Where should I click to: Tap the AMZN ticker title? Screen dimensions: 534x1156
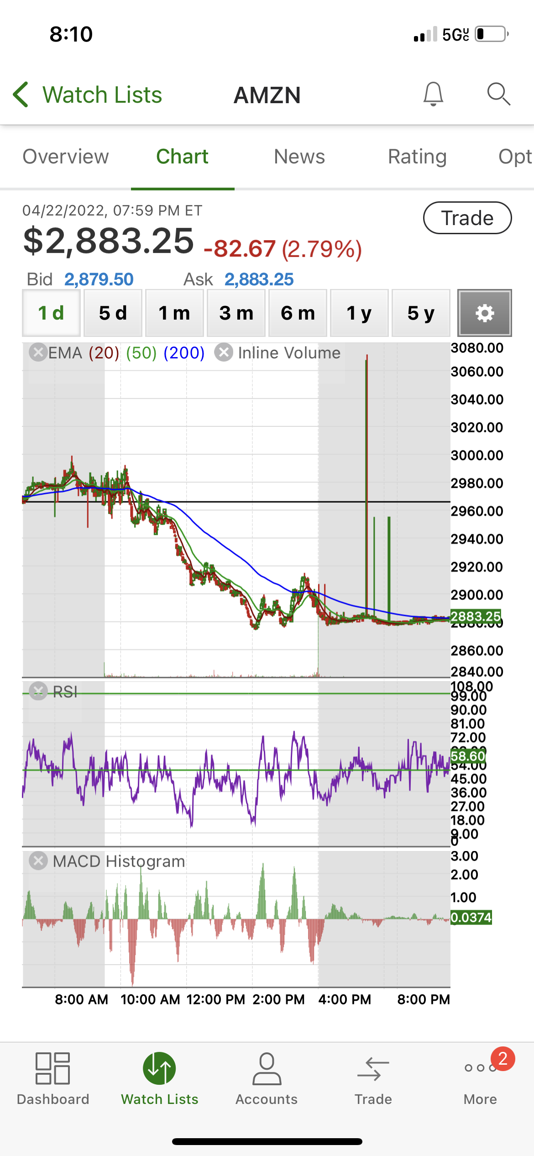[267, 95]
